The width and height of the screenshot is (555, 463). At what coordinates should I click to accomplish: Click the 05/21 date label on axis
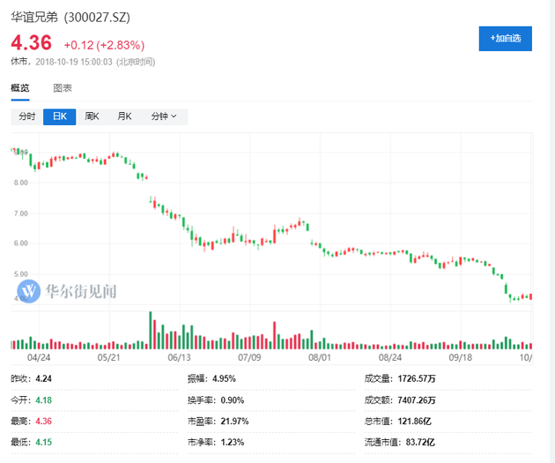click(x=108, y=359)
